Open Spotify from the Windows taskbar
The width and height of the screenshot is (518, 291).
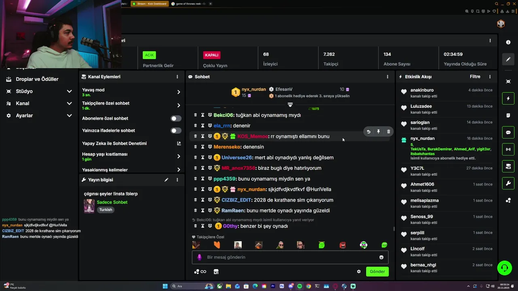click(x=299, y=286)
